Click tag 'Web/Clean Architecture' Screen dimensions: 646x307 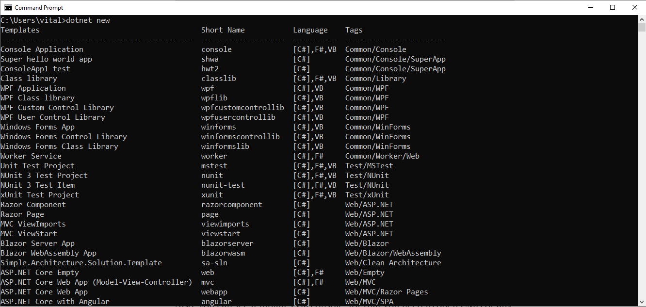click(393, 263)
